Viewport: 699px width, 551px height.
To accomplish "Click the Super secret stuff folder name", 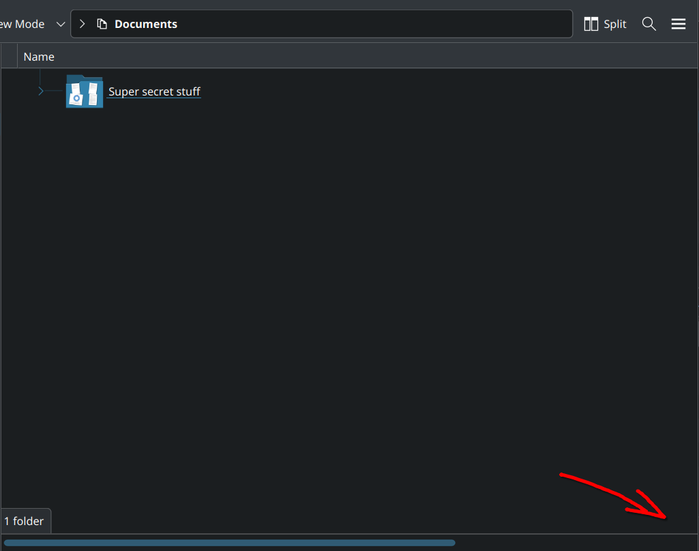I will [x=154, y=91].
